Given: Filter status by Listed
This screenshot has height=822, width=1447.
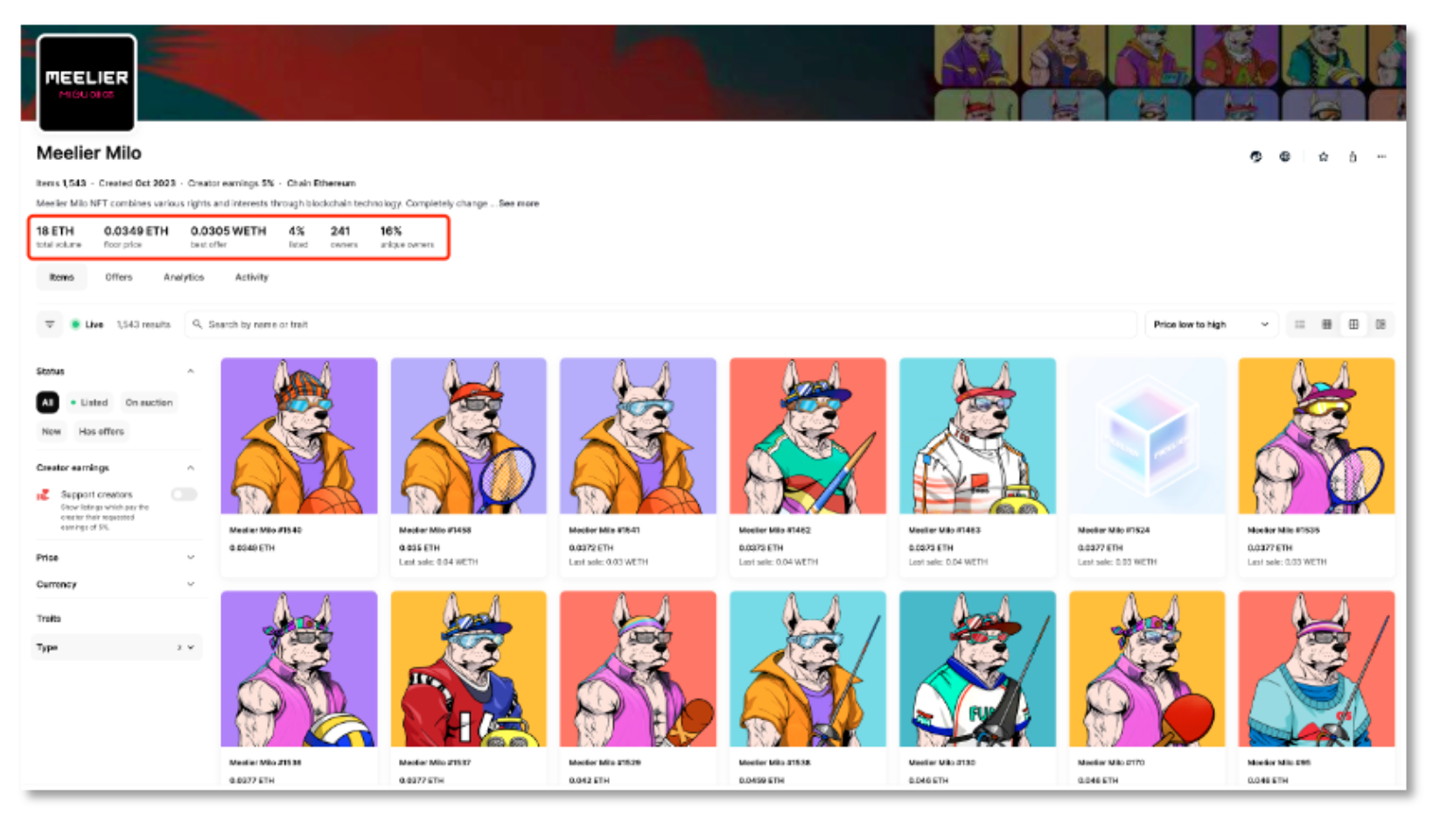Looking at the screenshot, I should coord(89,402).
